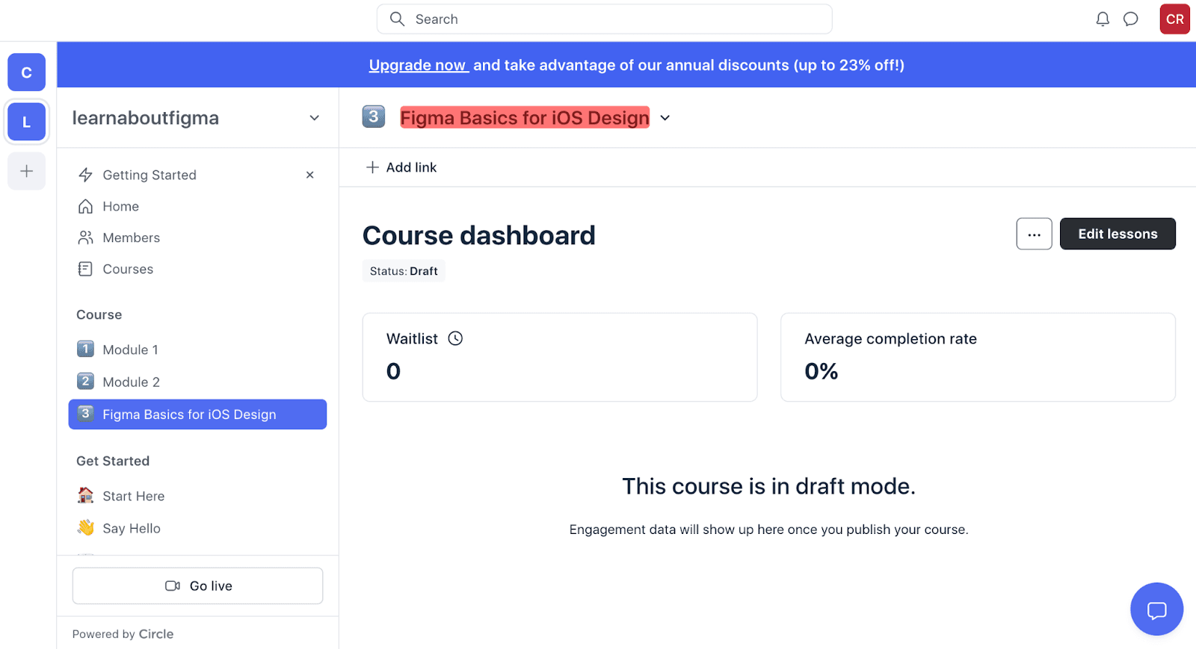Click the Go live camera icon

click(x=173, y=586)
